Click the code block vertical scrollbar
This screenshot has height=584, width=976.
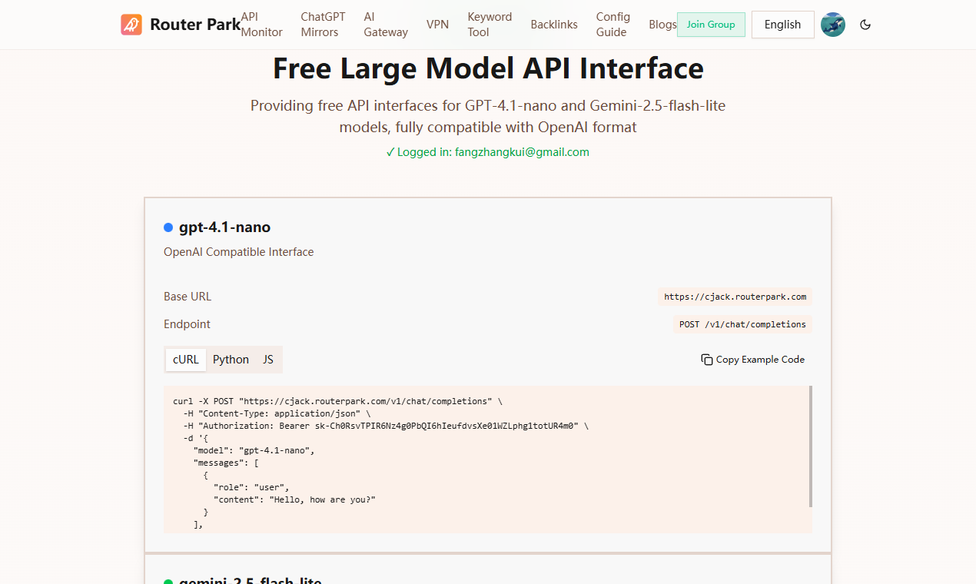tap(811, 446)
